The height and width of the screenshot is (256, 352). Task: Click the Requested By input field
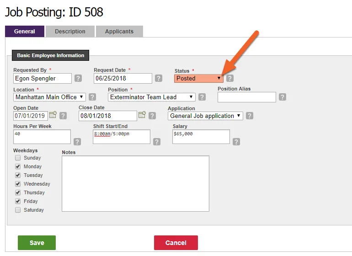43,78
